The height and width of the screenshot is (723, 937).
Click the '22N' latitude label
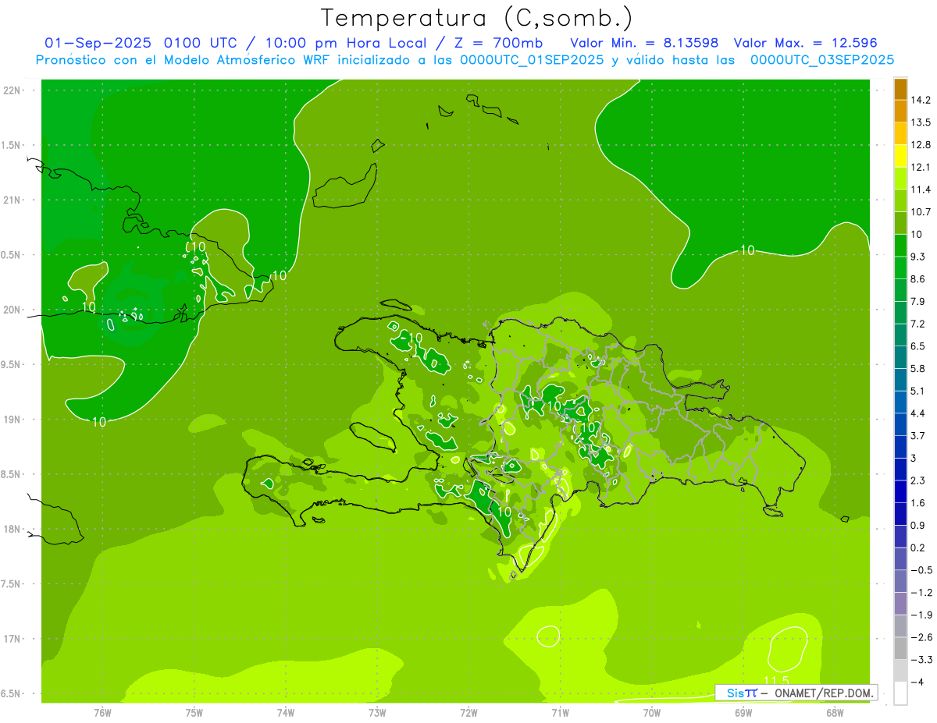pyautogui.click(x=12, y=90)
